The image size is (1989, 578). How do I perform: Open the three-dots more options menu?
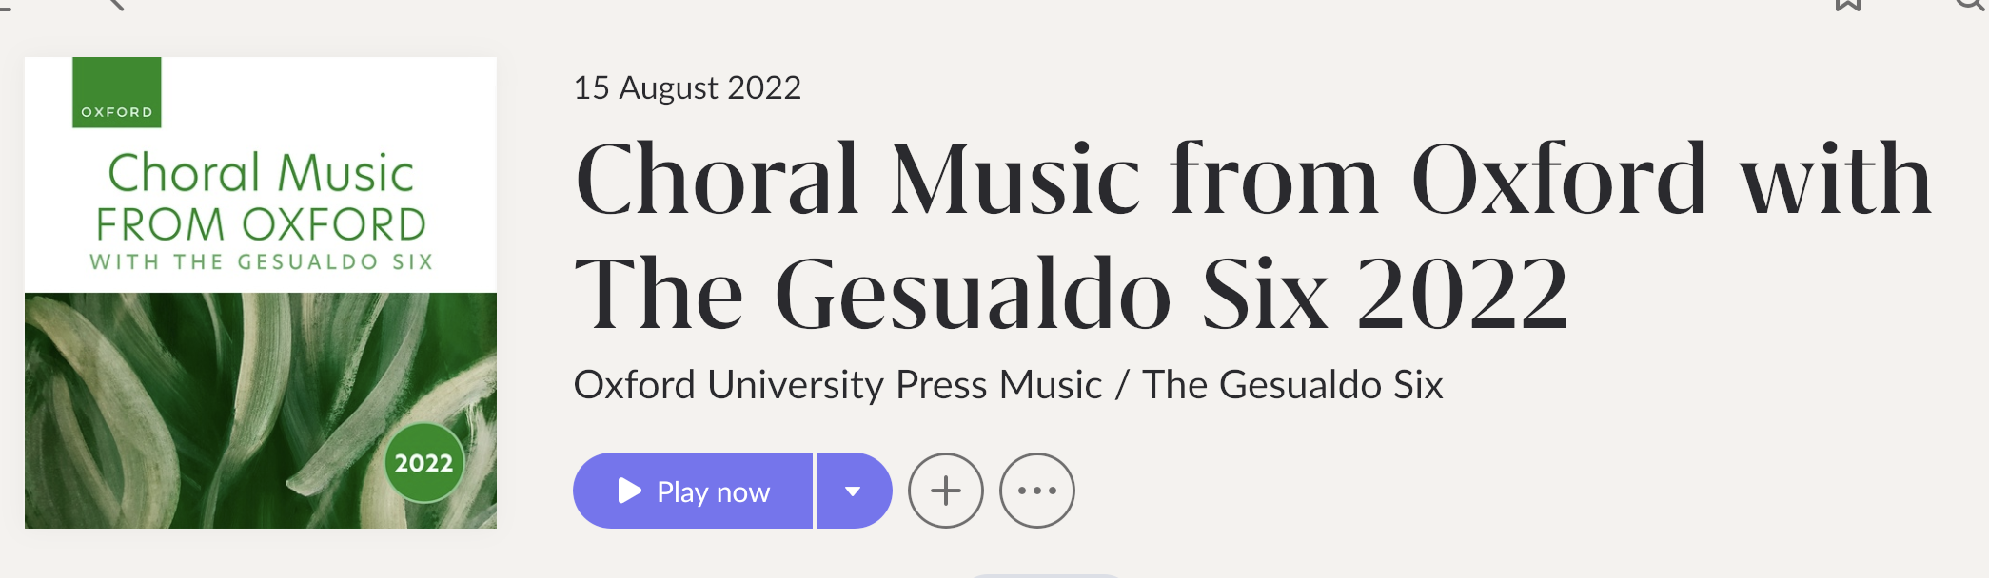pyautogui.click(x=1036, y=491)
